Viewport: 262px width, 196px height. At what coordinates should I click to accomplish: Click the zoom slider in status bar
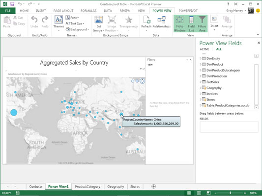click(230, 193)
